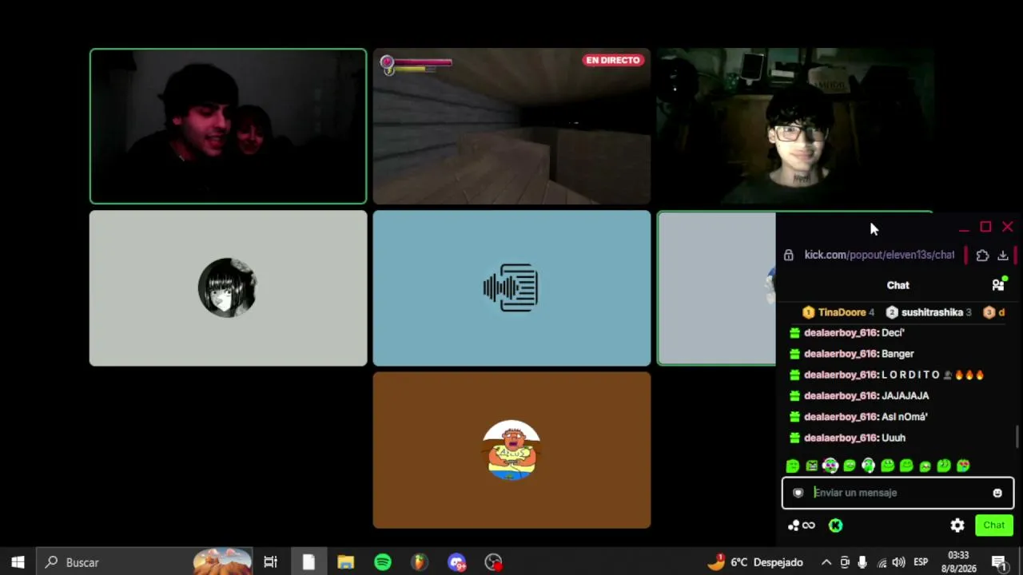
Task: Click the EN DIRECTO live badge
Action: 613,60
